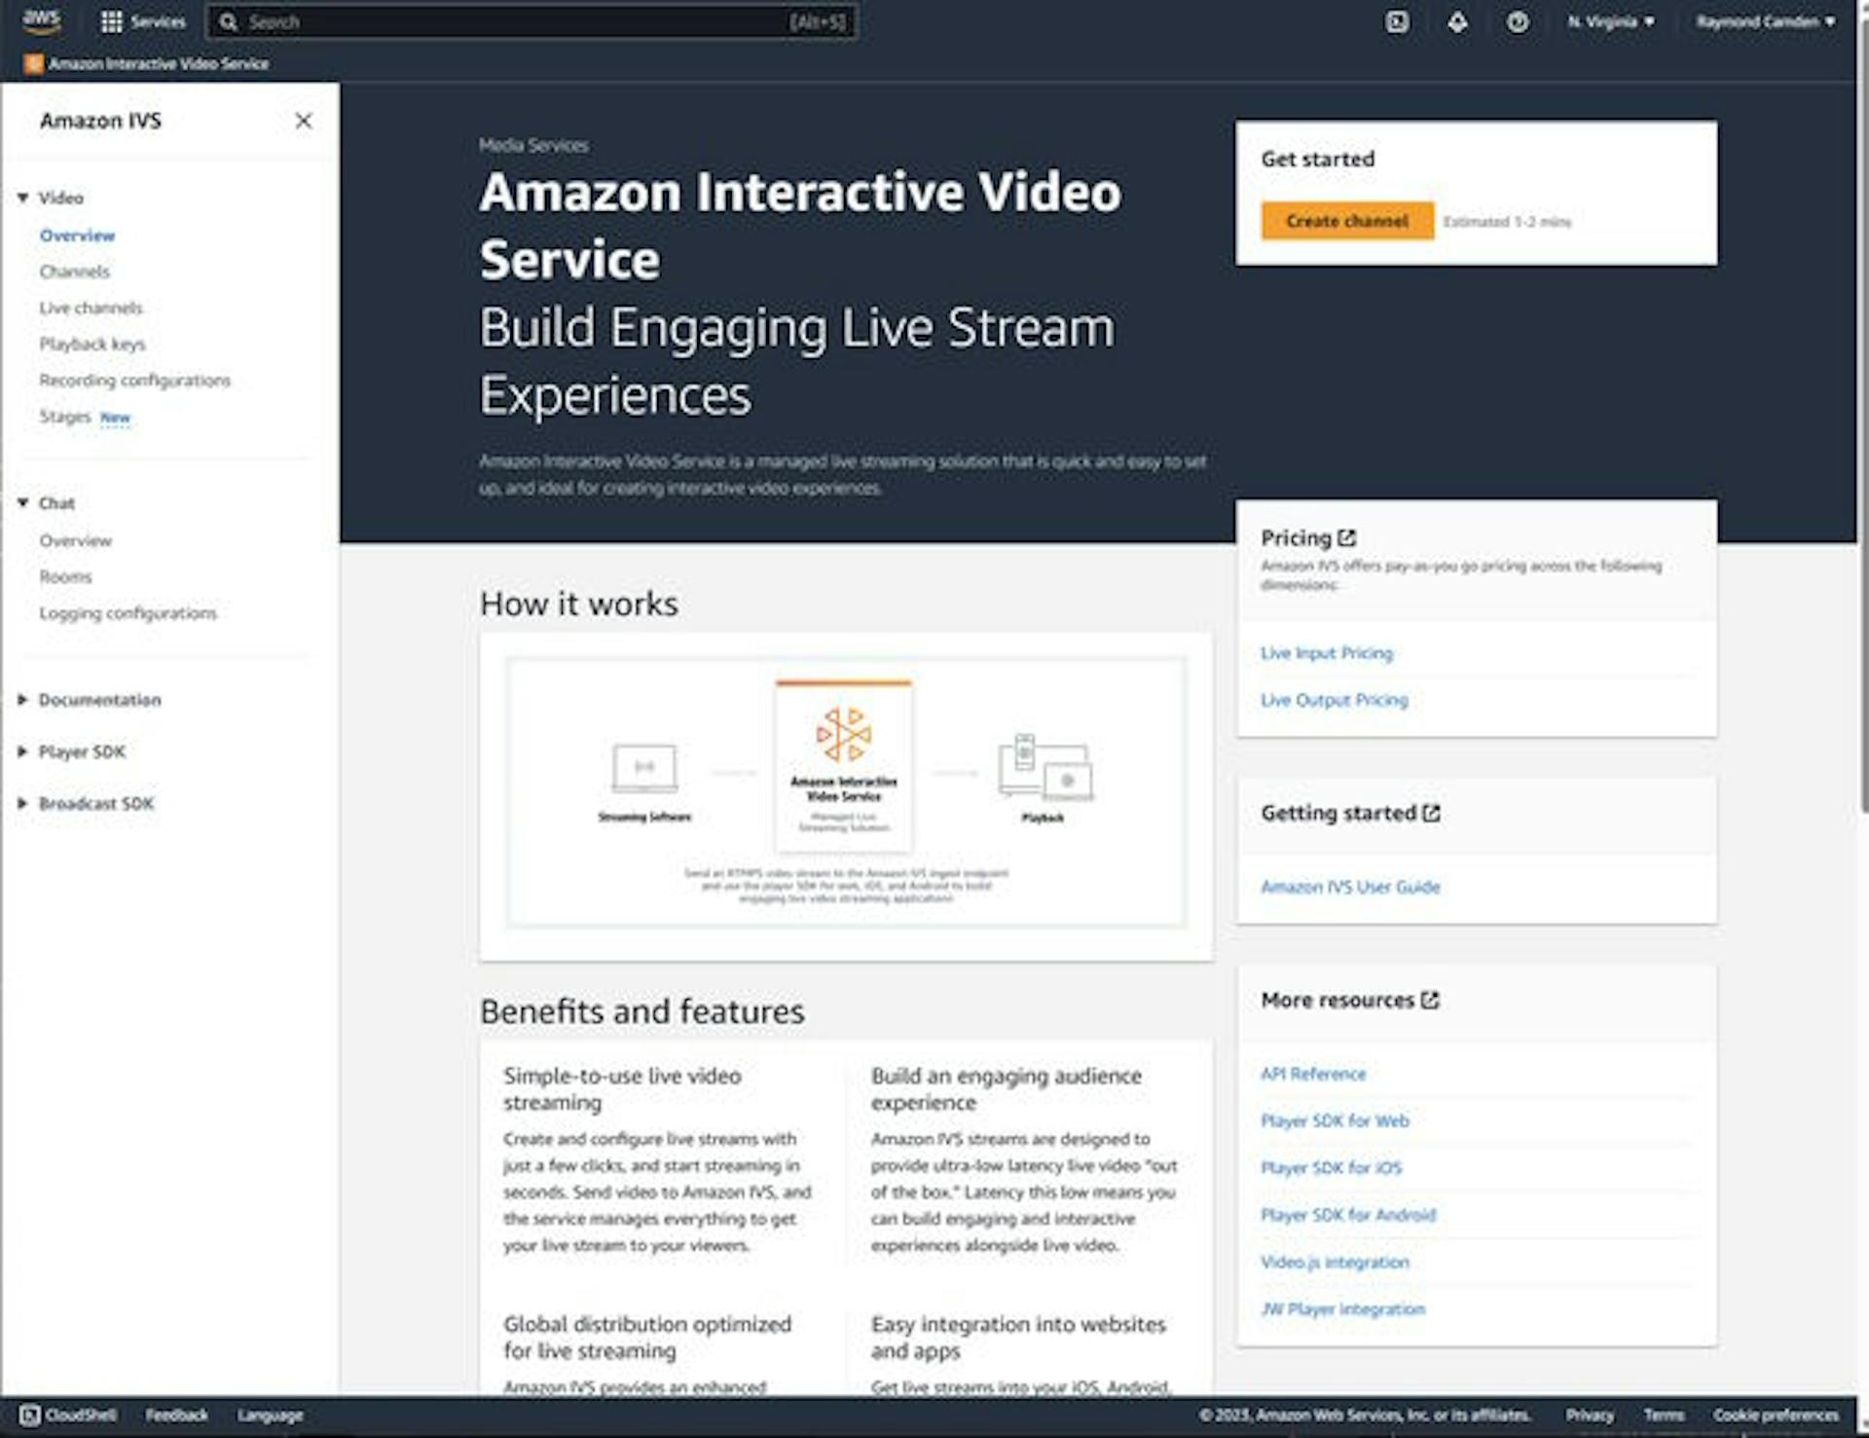The height and width of the screenshot is (1438, 1869).
Task: Open the Pricing external link icon
Action: tap(1347, 537)
